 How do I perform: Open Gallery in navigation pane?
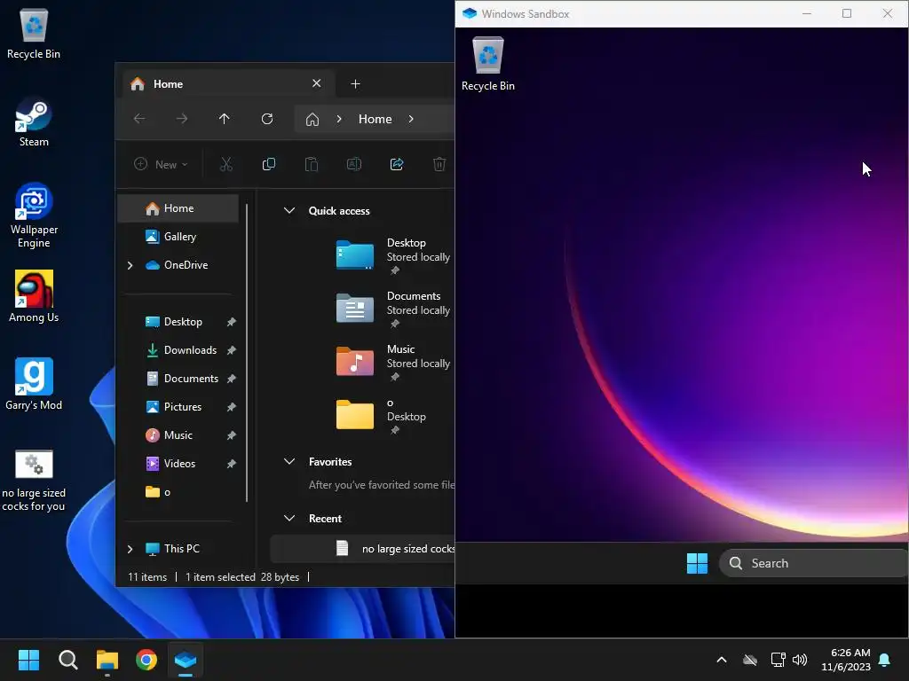coord(178,237)
